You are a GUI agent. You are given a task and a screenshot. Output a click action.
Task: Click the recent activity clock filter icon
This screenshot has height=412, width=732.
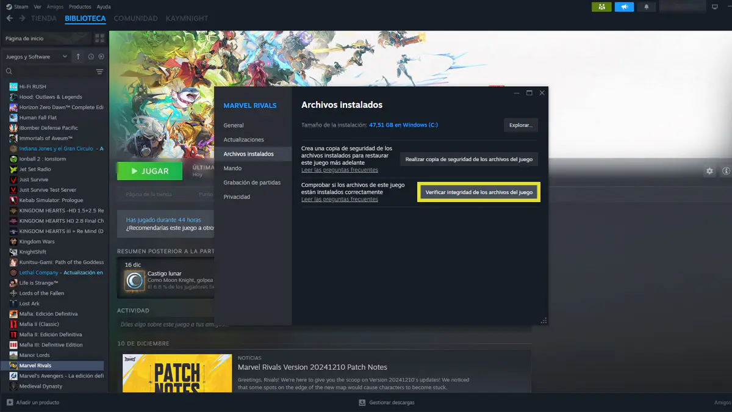click(x=91, y=57)
